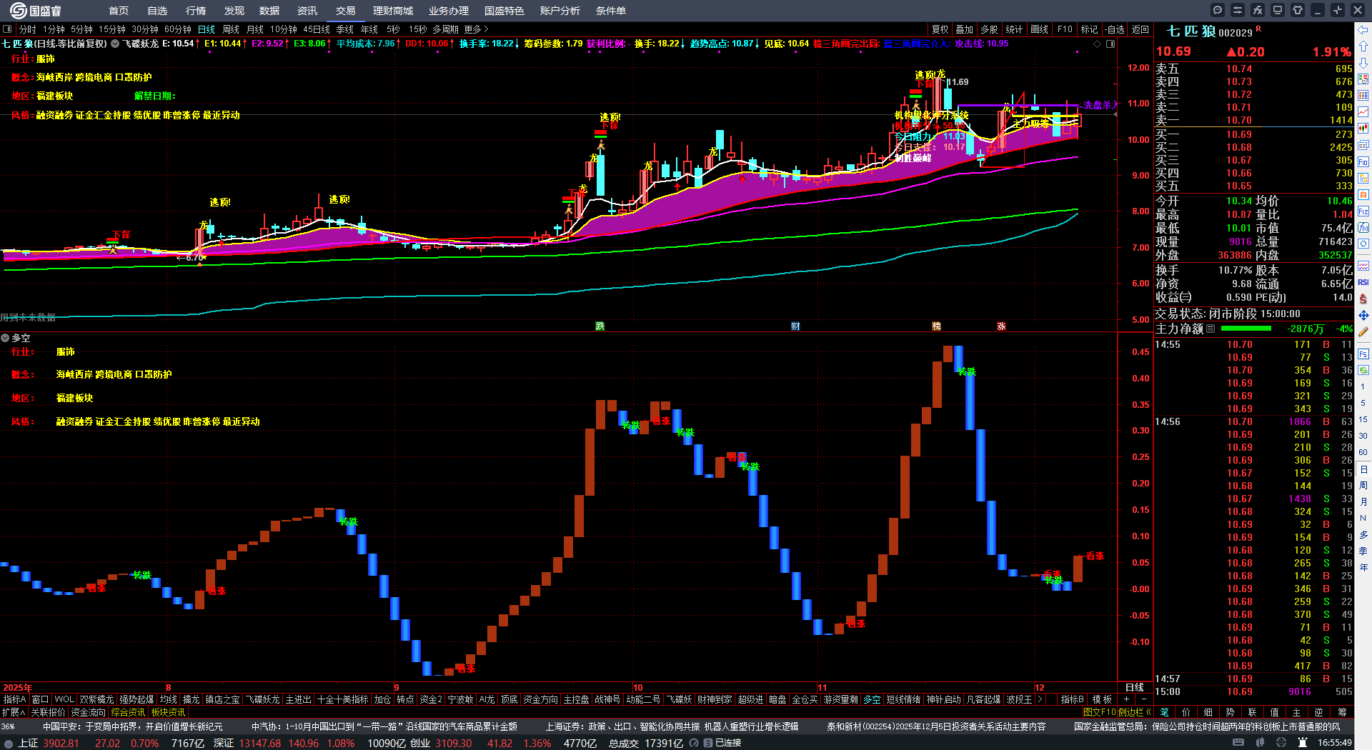The height and width of the screenshot is (750, 1372).
Task: Open the 指标B indicator group
Action: (1072, 699)
